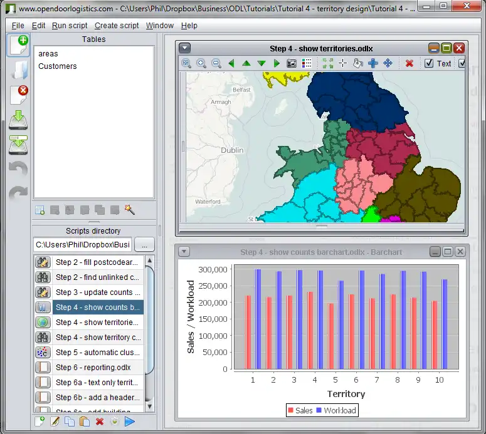Click the scripts list scroll-down arrow

coord(150,406)
